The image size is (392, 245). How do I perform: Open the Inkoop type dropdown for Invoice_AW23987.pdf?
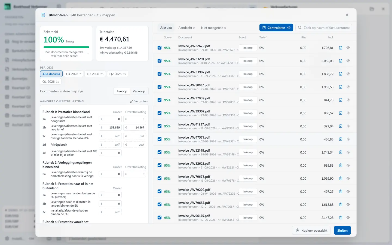click(x=248, y=74)
